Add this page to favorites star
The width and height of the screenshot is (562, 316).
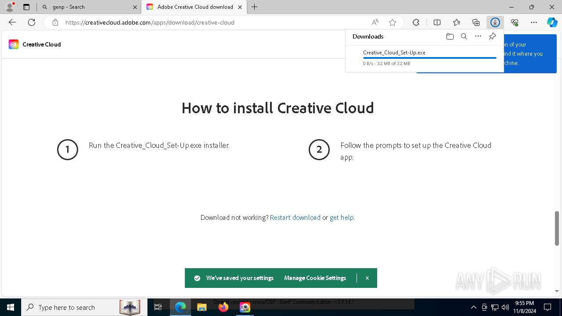pyautogui.click(x=393, y=22)
